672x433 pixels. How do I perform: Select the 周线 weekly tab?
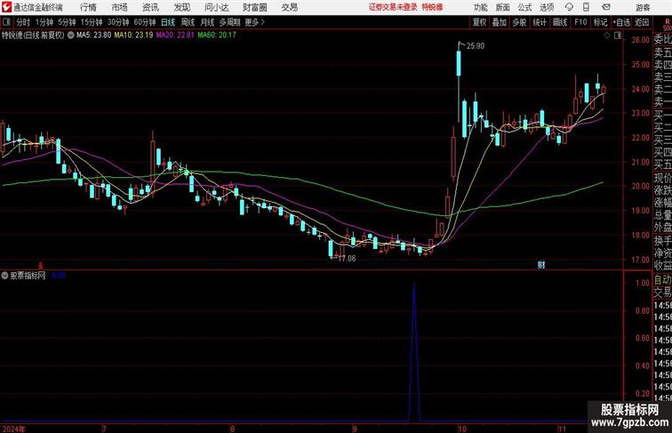[x=188, y=22]
